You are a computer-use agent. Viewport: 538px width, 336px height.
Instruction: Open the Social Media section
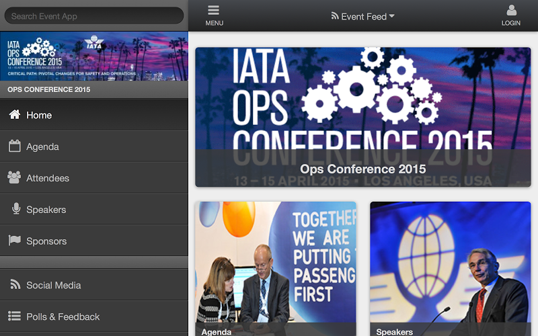[94, 285]
